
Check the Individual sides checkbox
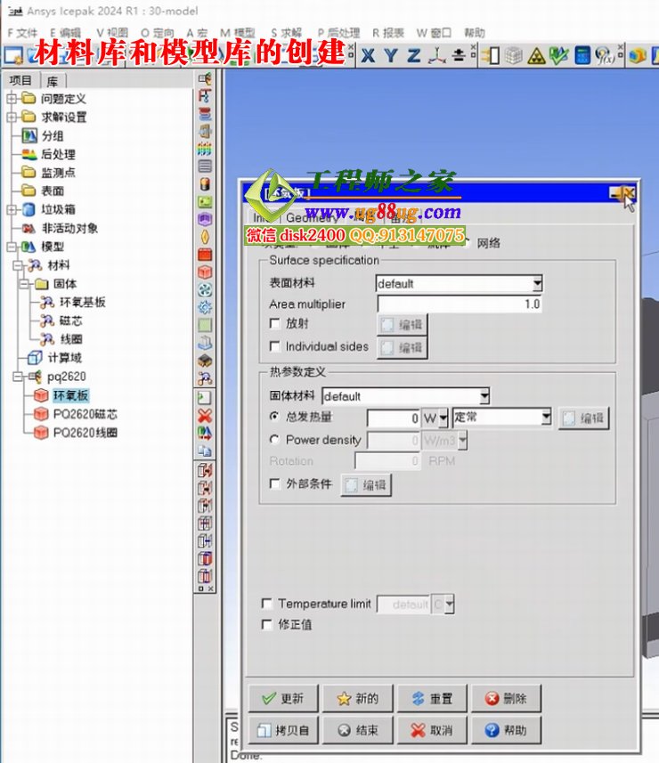point(275,347)
